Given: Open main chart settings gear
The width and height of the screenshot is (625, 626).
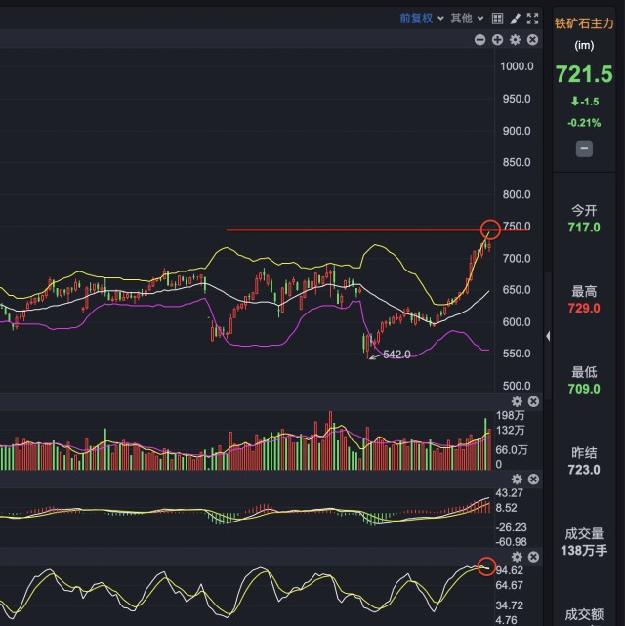Looking at the screenshot, I should pyautogui.click(x=516, y=40).
